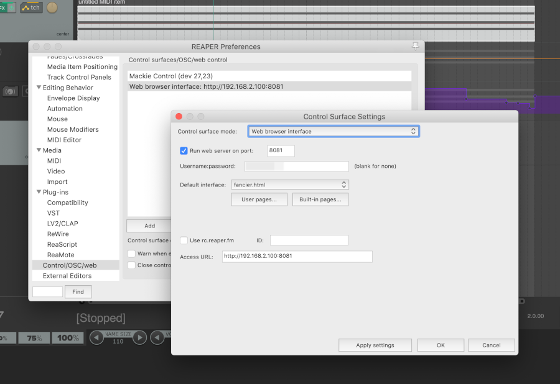
Task: Set zoom to 75% in theme adjuster
Action: tap(34, 338)
